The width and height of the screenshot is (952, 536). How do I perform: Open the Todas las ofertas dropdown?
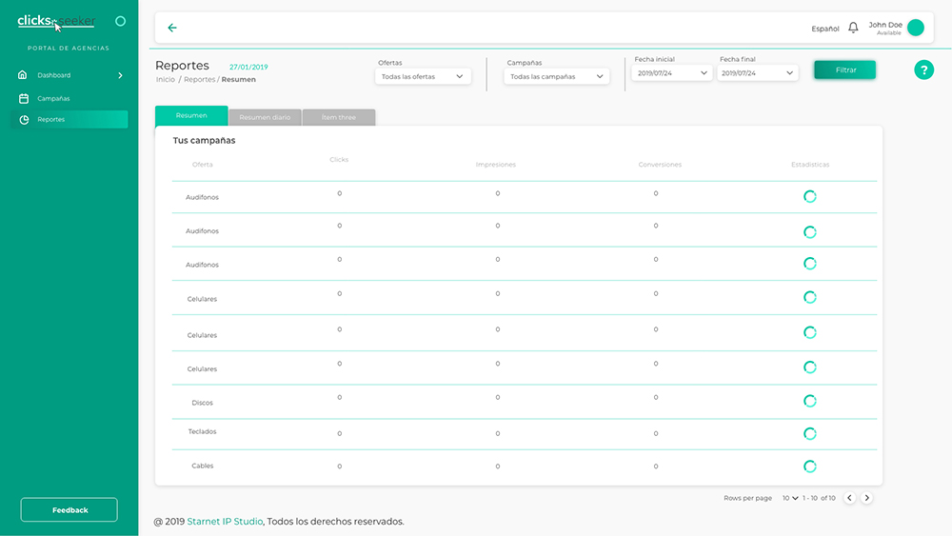pos(423,76)
